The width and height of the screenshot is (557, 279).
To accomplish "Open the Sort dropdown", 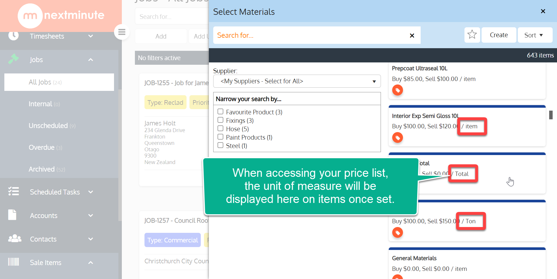I will pos(535,35).
